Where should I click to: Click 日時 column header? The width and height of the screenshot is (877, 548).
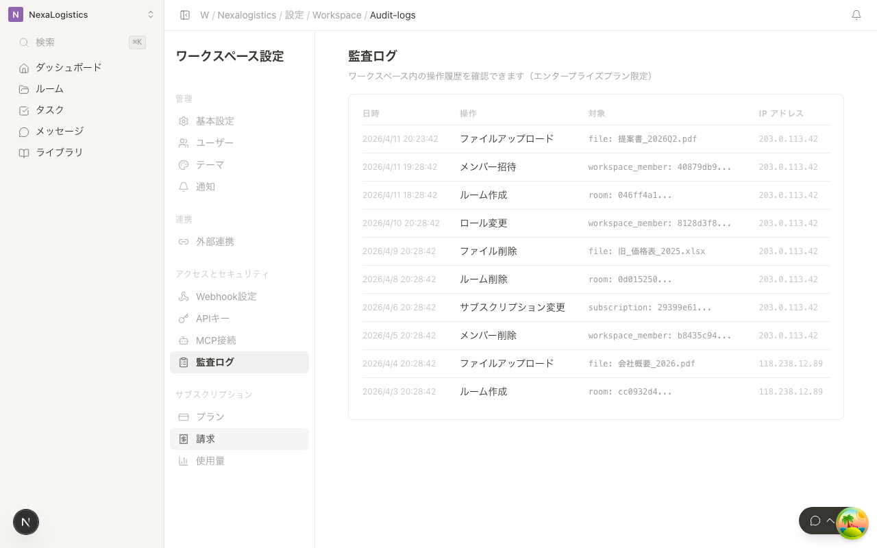coord(371,113)
